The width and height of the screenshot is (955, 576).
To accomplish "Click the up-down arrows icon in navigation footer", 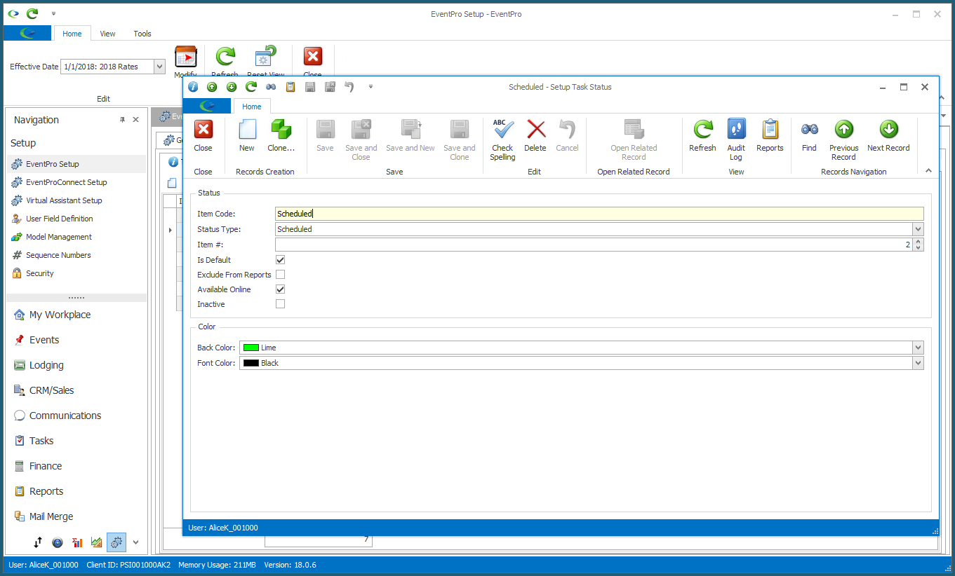I will (38, 542).
